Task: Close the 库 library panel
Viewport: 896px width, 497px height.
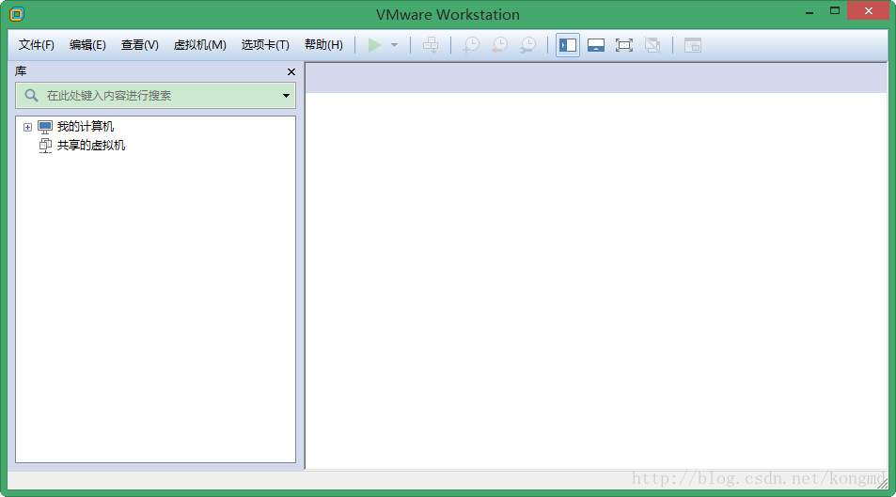Action: point(291,71)
